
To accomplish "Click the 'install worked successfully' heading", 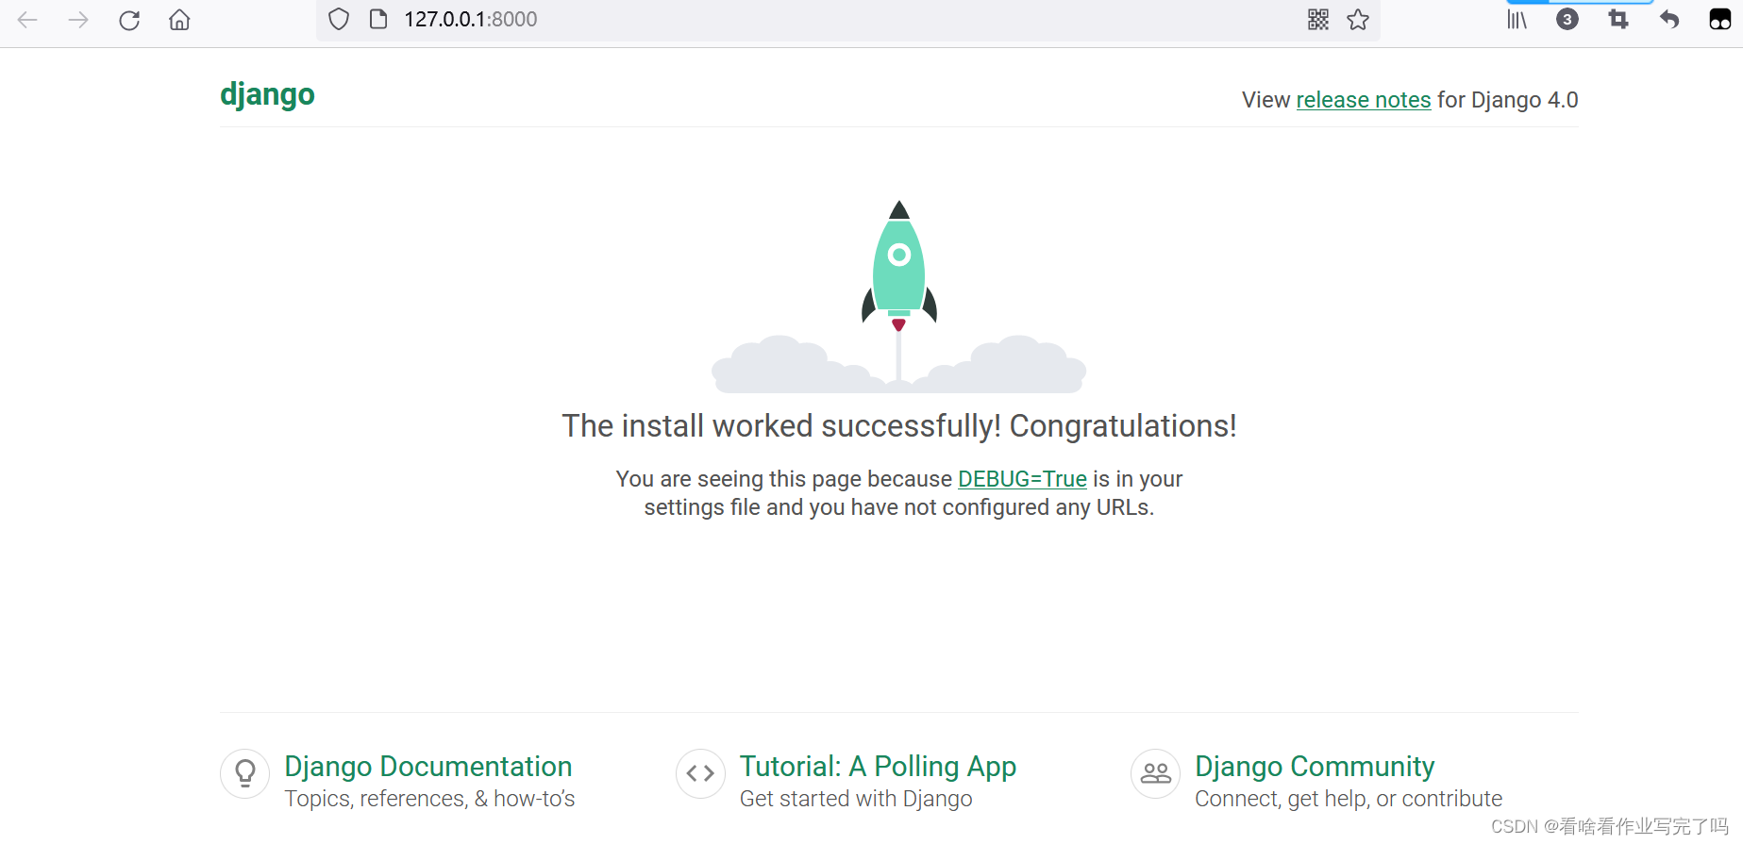I will [898, 426].
